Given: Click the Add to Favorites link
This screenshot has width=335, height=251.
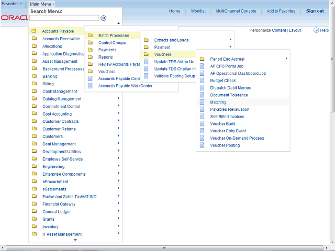Looking at the screenshot, I should coord(280,11).
